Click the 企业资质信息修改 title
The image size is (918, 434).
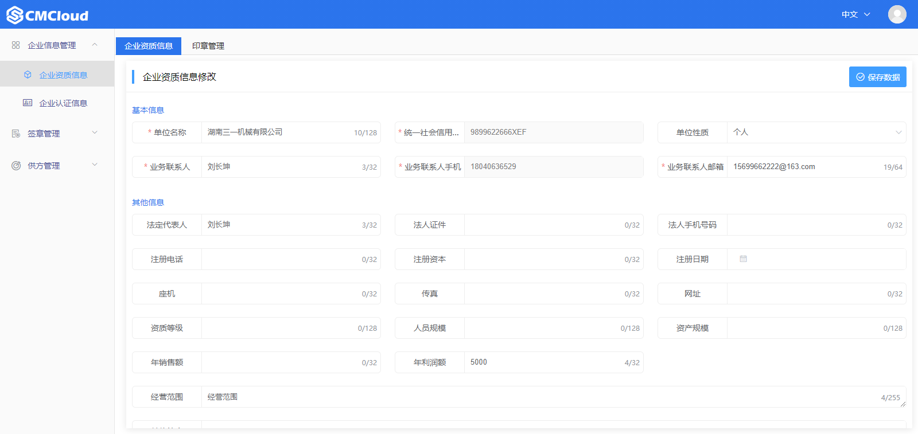point(180,77)
